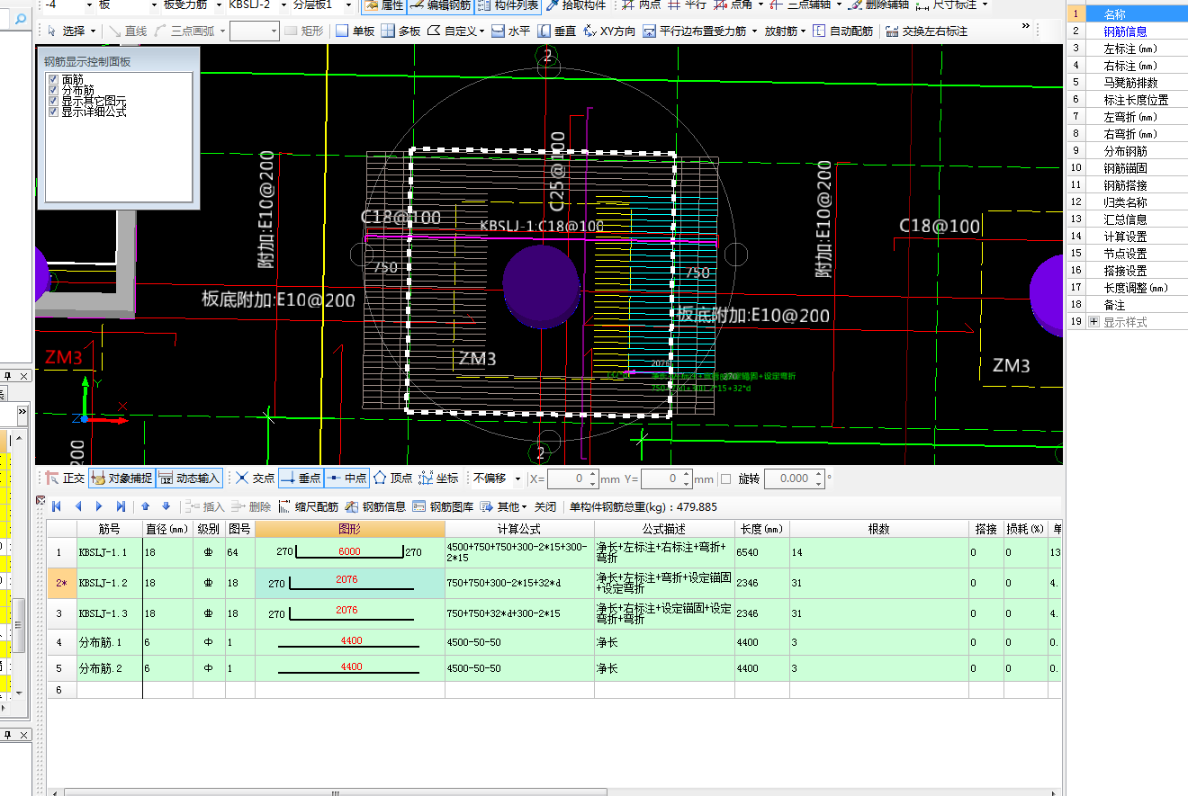Enable 顶点 vertex snap
1188x796 pixels.
pos(393,478)
